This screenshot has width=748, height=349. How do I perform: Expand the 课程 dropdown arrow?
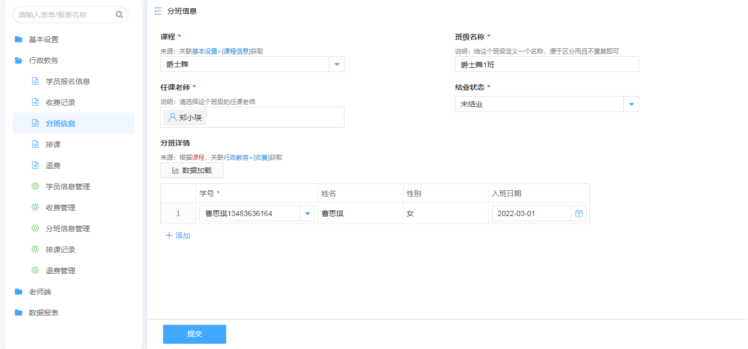click(x=337, y=64)
